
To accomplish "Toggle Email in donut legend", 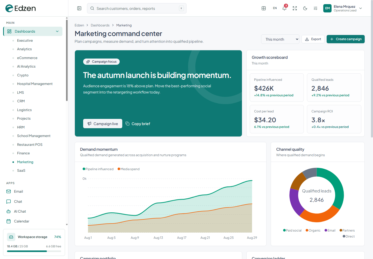I will point(330,231).
